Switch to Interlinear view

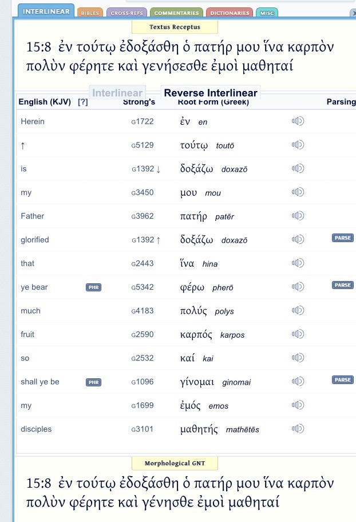click(x=117, y=93)
